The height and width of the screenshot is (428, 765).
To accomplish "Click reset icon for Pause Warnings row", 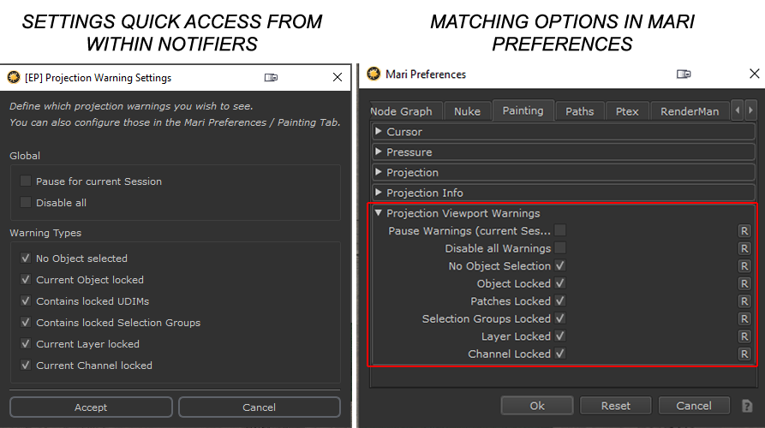I will (x=744, y=231).
